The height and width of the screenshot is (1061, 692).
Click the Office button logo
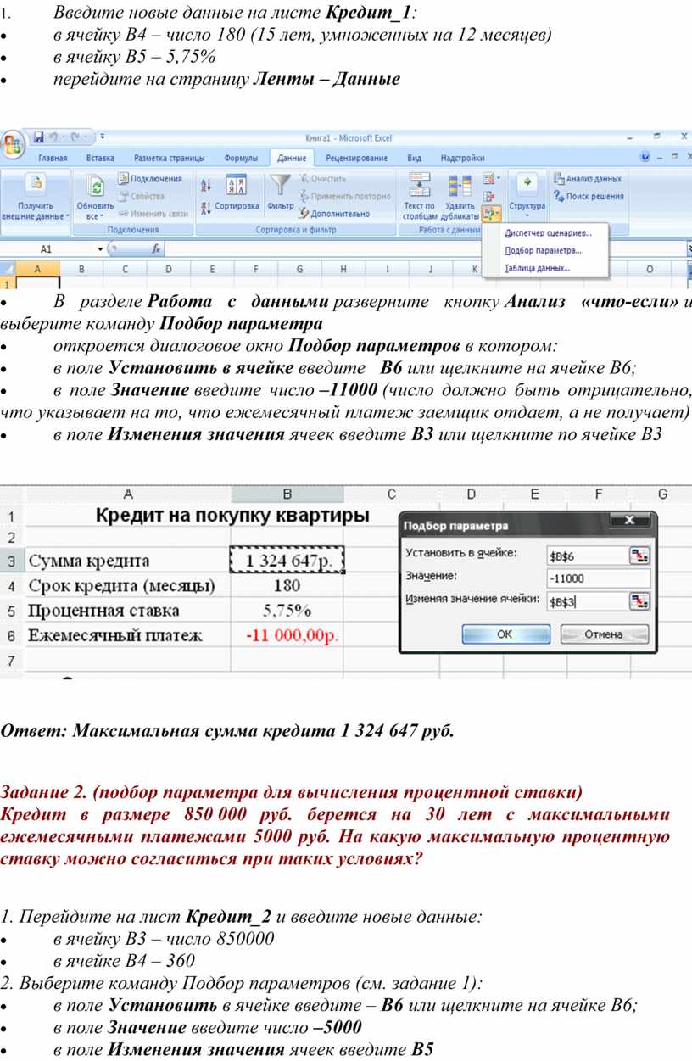(12, 143)
